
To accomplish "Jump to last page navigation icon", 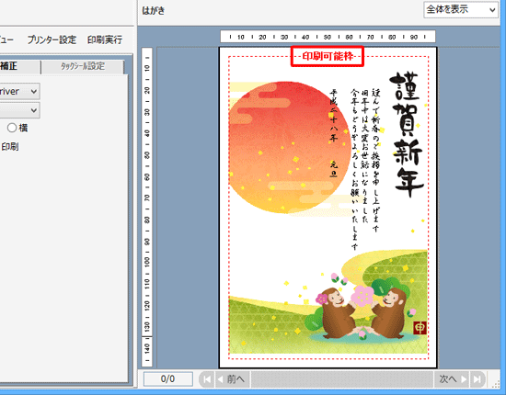I will (x=477, y=379).
